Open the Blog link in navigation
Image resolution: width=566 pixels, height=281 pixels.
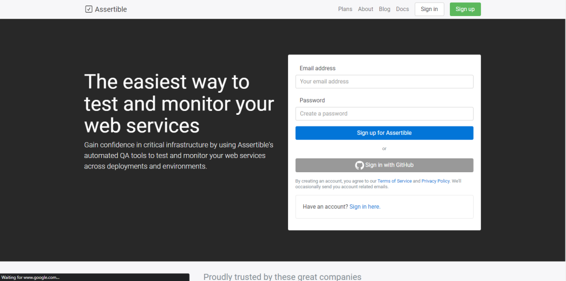(x=385, y=9)
